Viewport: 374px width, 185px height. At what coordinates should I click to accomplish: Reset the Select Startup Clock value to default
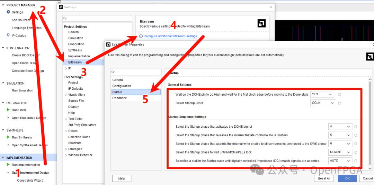click(340, 103)
